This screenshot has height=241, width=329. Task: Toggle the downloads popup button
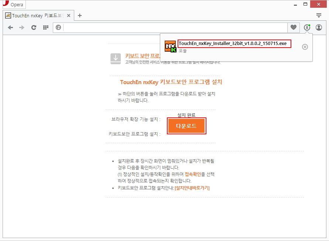[x=307, y=27]
